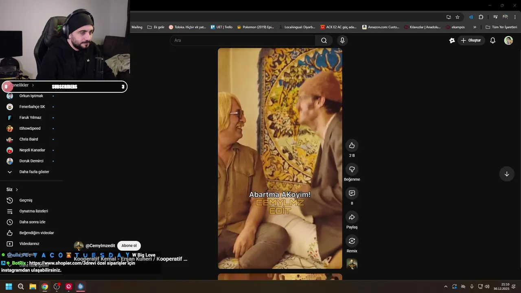Open the UET | Trello bookmark
Screen dimensions: 521x293
point(222,27)
